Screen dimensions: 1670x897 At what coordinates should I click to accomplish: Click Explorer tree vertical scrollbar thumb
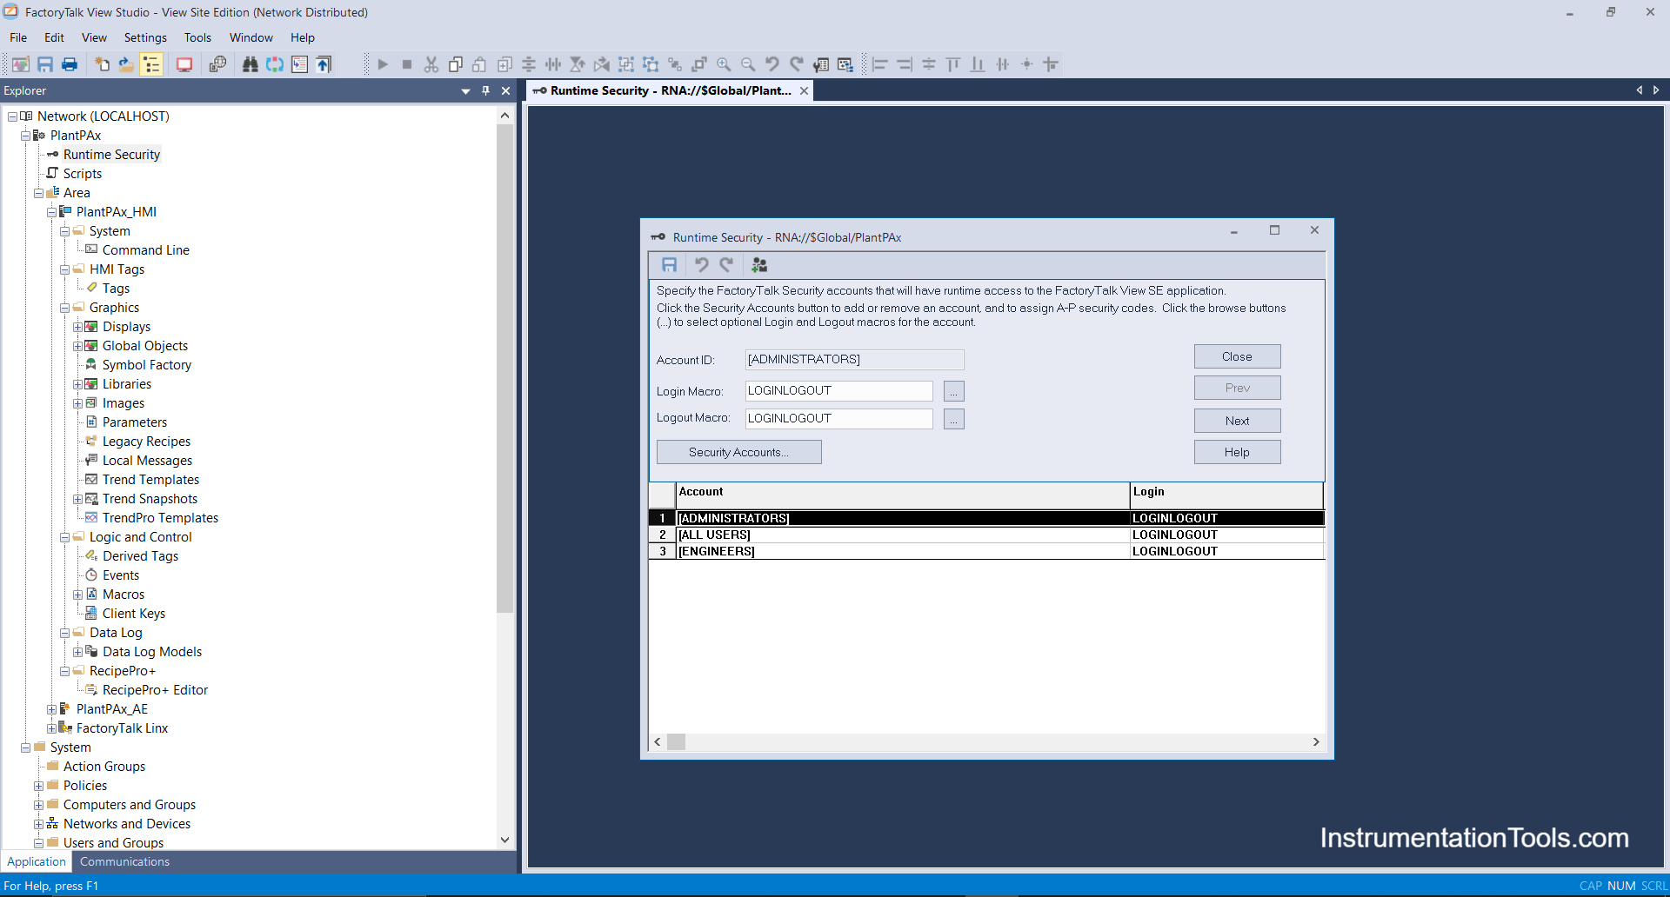[x=504, y=369]
